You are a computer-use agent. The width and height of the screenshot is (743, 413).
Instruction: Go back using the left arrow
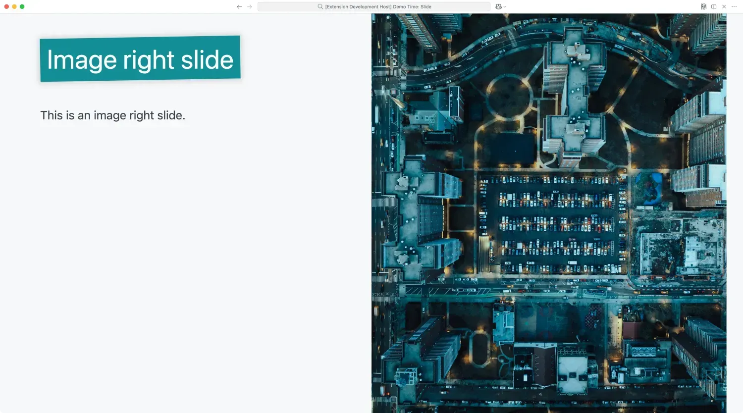pos(239,7)
